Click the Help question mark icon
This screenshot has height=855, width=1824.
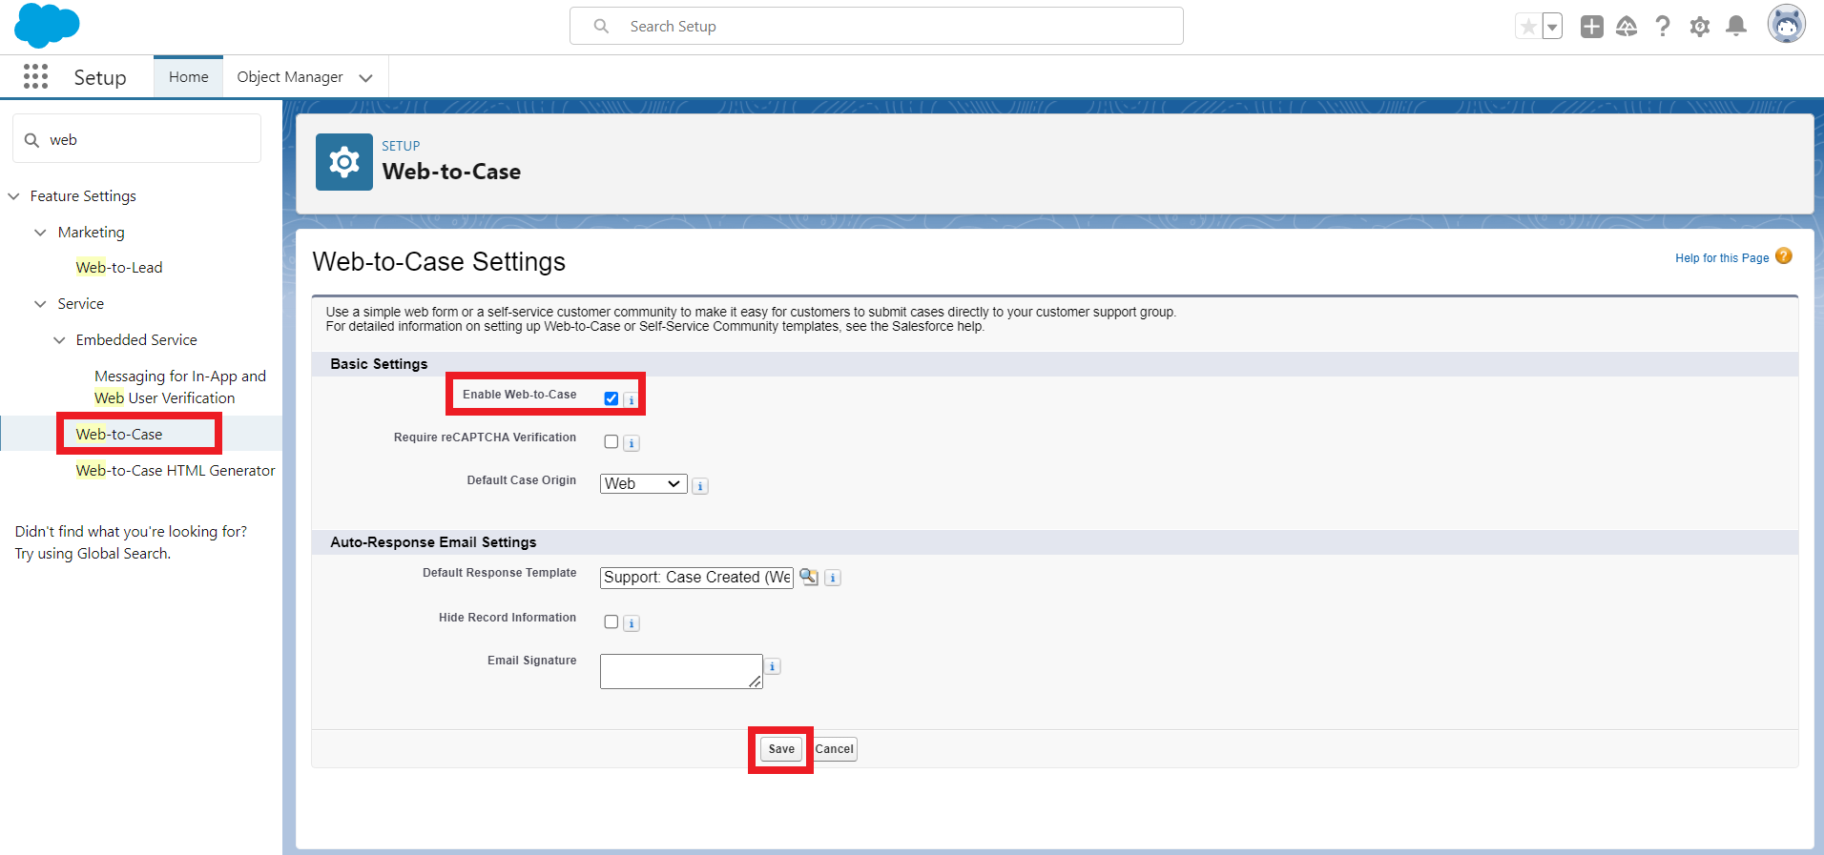point(1663,27)
